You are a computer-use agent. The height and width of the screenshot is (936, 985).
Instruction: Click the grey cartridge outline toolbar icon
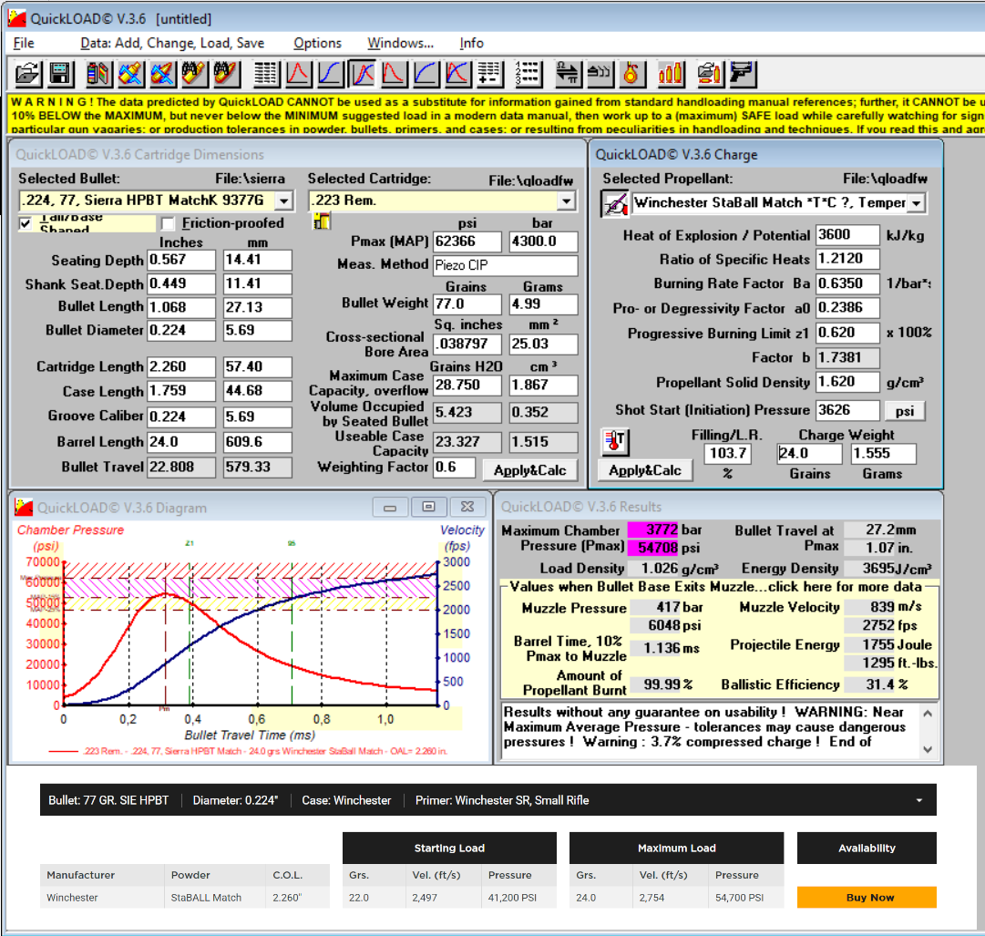click(x=600, y=74)
